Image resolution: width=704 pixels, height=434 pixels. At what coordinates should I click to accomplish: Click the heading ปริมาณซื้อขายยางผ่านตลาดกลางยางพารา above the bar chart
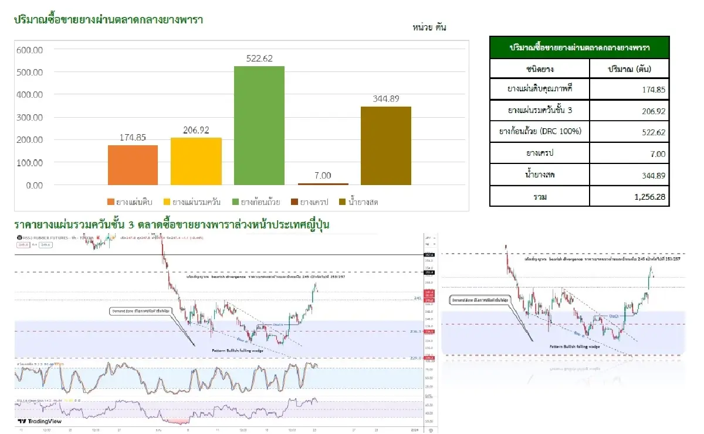pos(109,19)
